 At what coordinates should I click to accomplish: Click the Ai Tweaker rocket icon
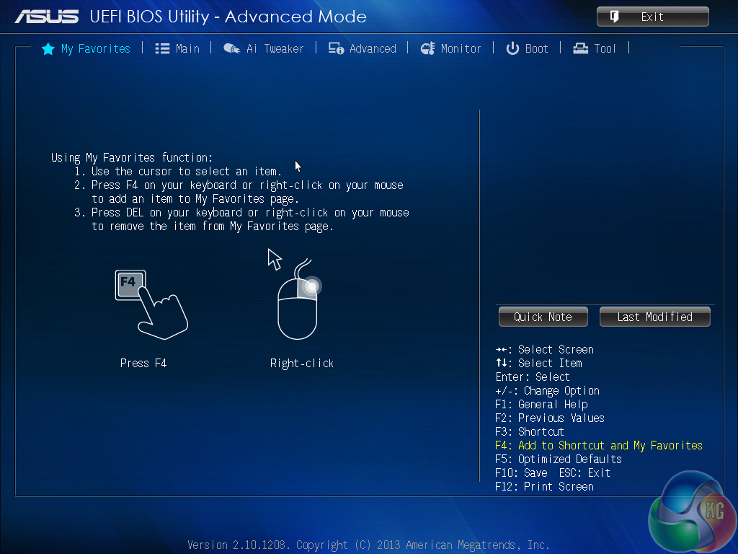tap(231, 48)
